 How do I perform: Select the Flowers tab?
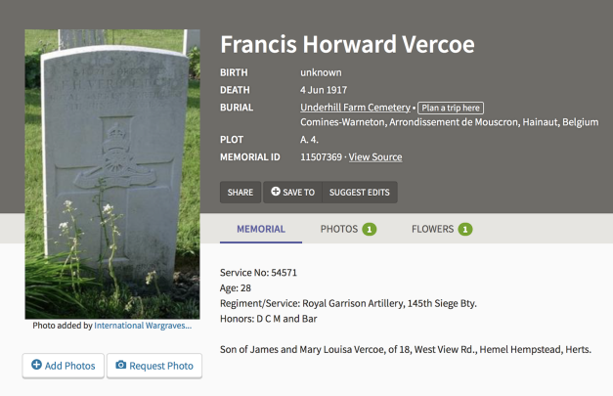pyautogui.click(x=432, y=229)
